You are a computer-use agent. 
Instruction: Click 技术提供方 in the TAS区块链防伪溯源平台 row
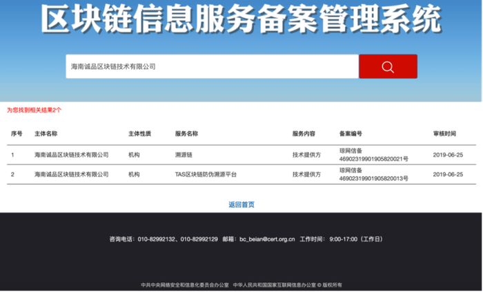306,175
